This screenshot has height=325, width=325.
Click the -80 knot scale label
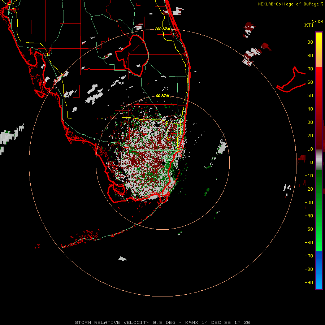click(x=309, y=269)
